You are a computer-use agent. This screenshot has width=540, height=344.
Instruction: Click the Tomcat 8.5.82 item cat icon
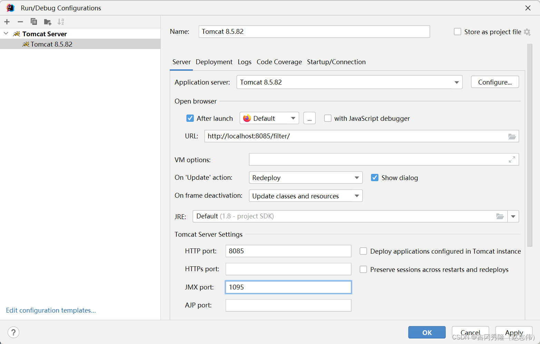[x=26, y=44]
